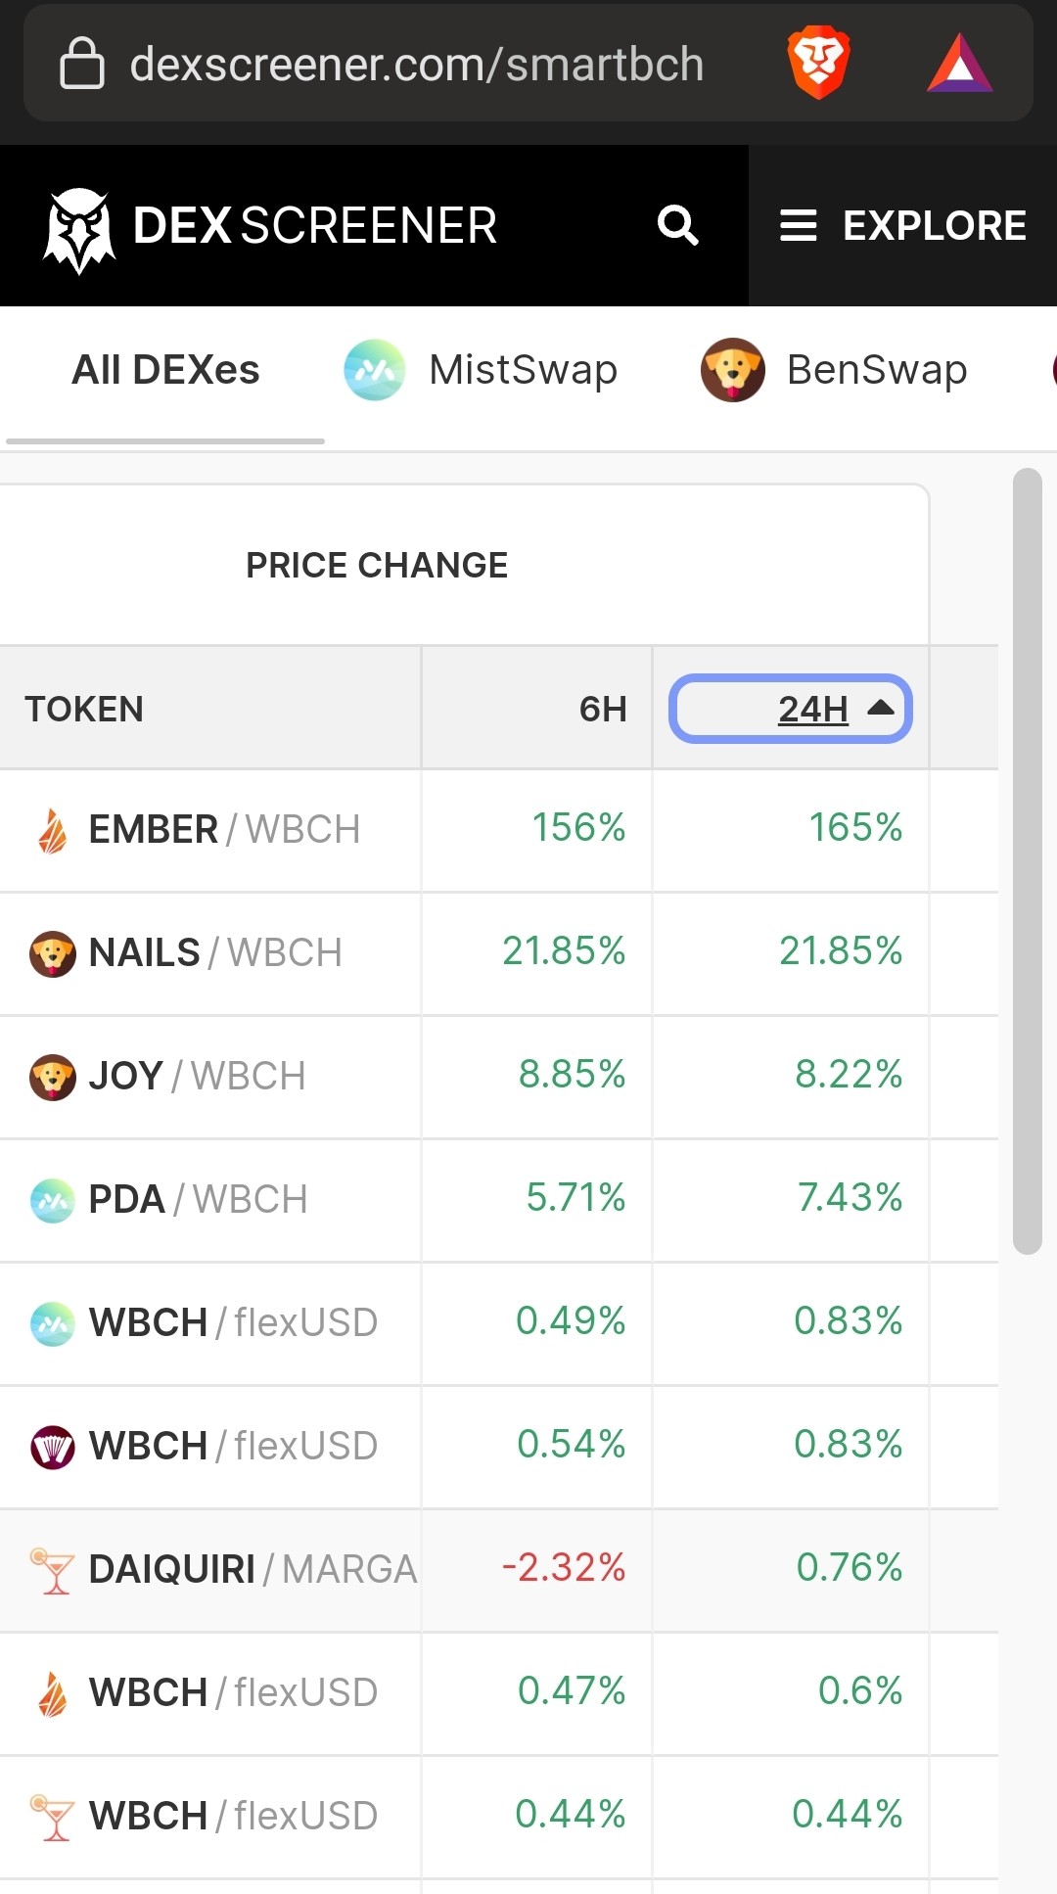Image resolution: width=1057 pixels, height=1894 pixels.
Task: Tap the padlock site security icon
Action: click(82, 64)
